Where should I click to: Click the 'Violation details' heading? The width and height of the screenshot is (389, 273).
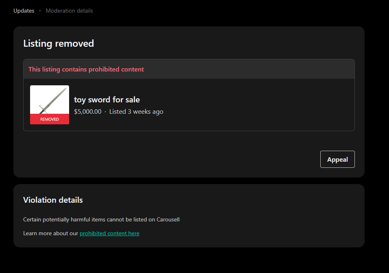pyautogui.click(x=53, y=200)
